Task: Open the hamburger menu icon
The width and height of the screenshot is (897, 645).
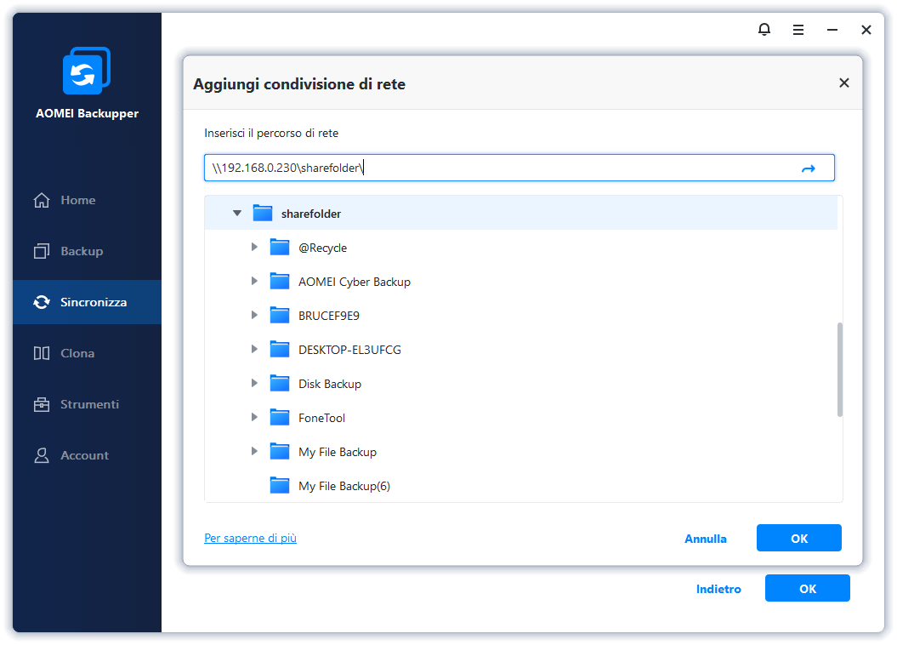Action: tap(798, 30)
